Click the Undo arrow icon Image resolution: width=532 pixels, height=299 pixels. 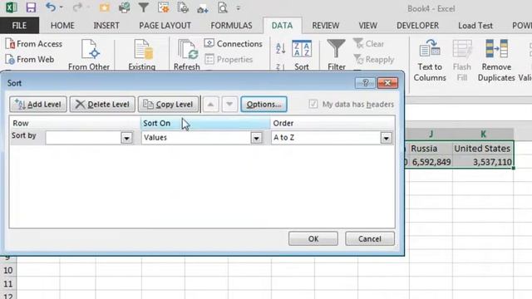pyautogui.click(x=51, y=7)
